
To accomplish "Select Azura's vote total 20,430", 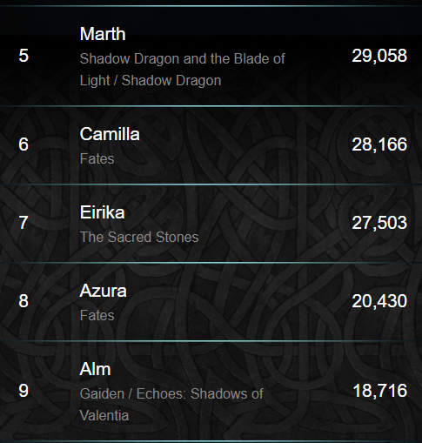I will tap(379, 301).
